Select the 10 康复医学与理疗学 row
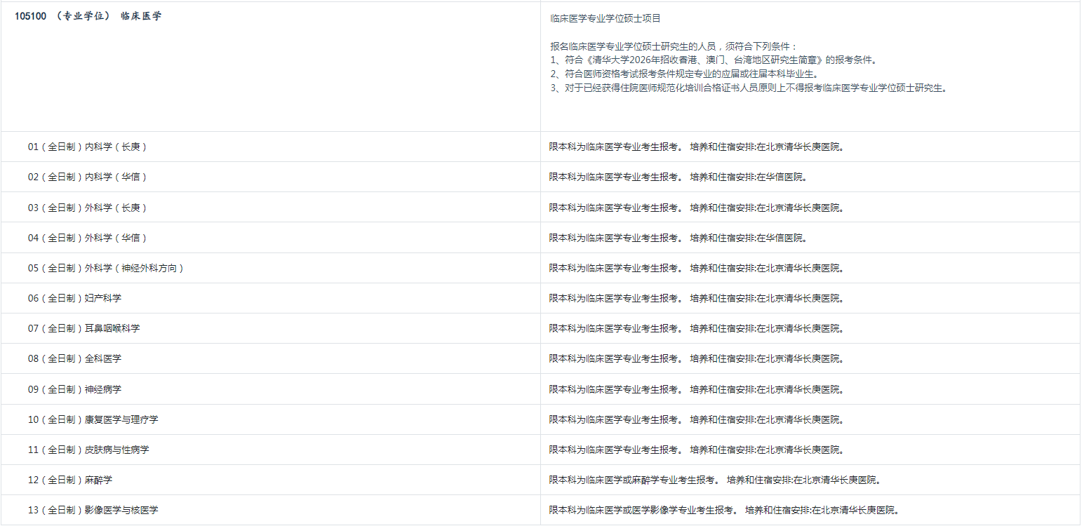This screenshot has width=1084, height=526. tap(93, 419)
